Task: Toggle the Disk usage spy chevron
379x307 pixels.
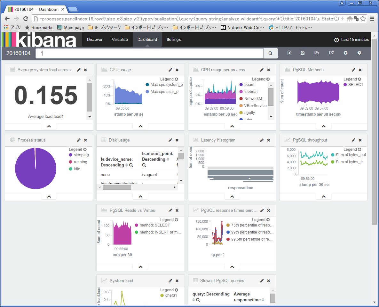Action: 140,196
